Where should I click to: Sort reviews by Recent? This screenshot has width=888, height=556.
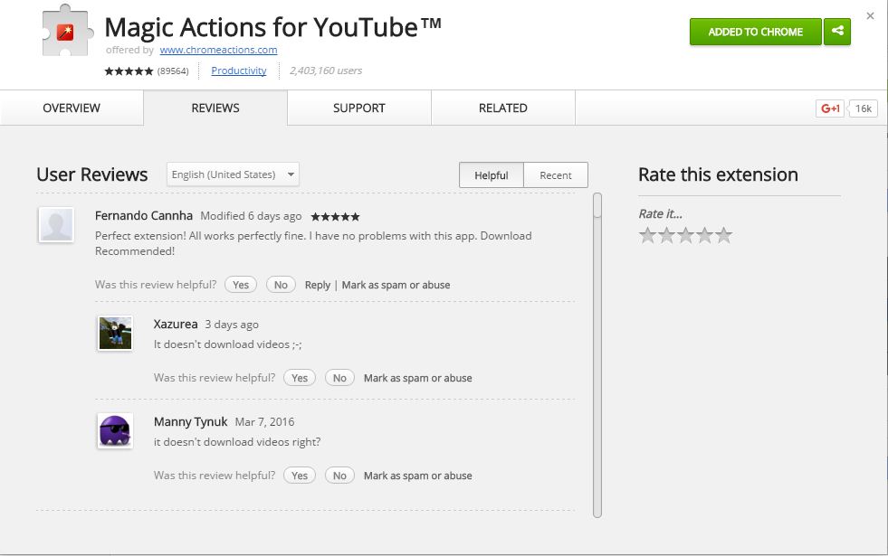556,175
